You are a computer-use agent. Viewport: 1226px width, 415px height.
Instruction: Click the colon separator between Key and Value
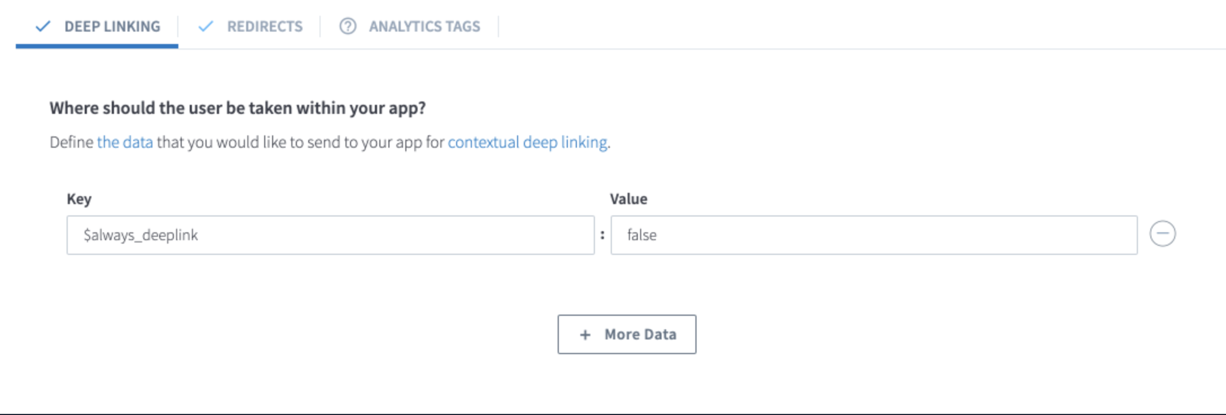(602, 235)
